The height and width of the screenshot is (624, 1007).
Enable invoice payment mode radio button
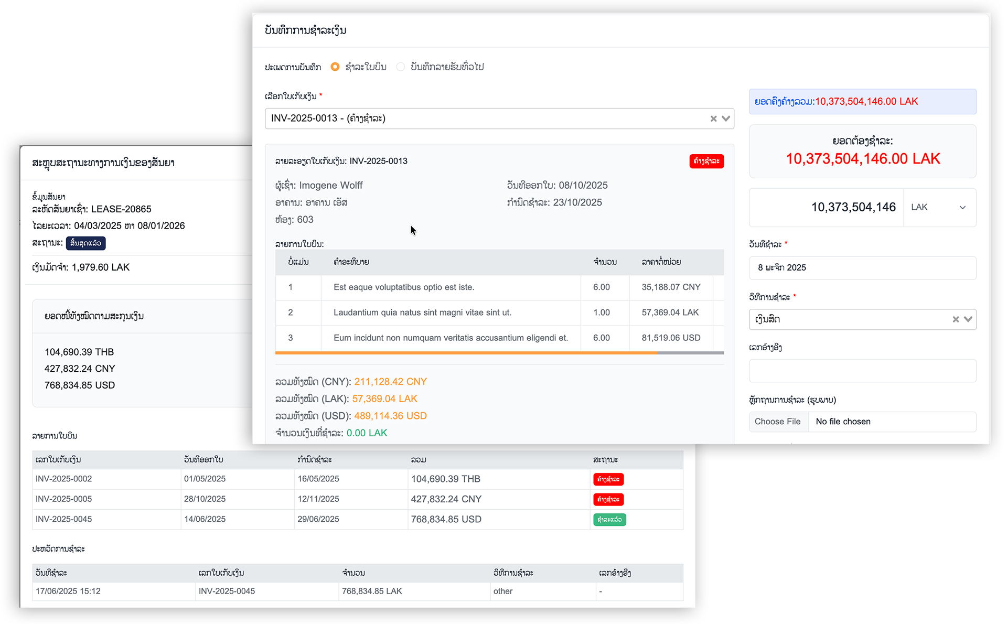[x=335, y=67]
